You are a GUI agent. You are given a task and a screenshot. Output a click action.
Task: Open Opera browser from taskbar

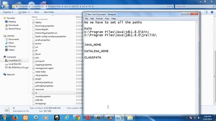click(88, 118)
